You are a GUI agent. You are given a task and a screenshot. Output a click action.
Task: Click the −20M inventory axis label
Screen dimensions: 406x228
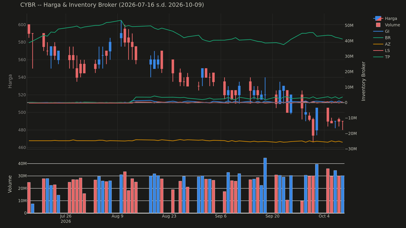point(351,134)
